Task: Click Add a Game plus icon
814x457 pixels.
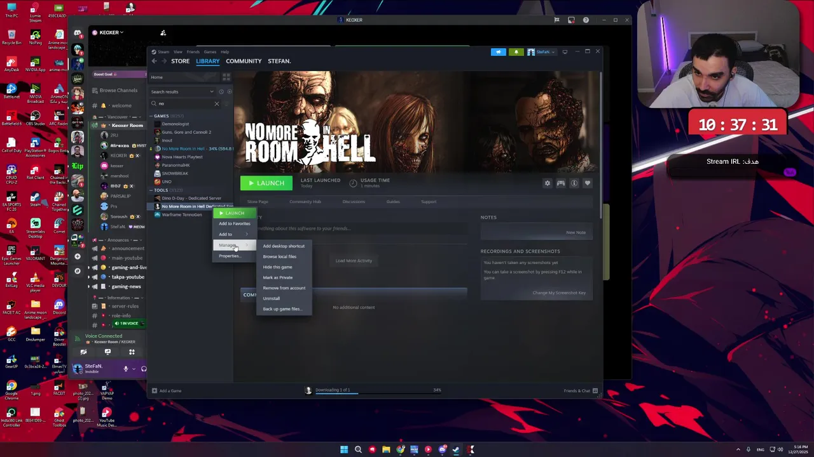Action: 154,390
